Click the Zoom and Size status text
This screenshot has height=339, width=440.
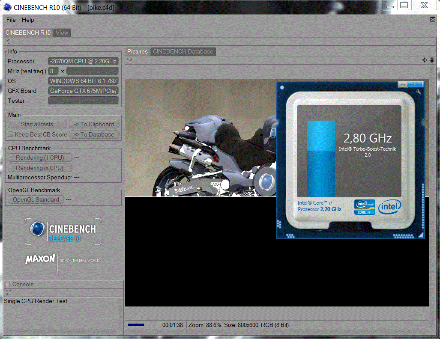(239, 325)
